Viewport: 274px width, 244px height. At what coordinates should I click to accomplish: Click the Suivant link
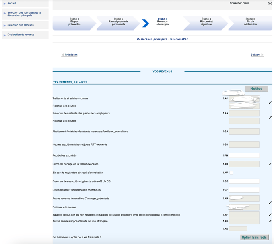click(255, 55)
